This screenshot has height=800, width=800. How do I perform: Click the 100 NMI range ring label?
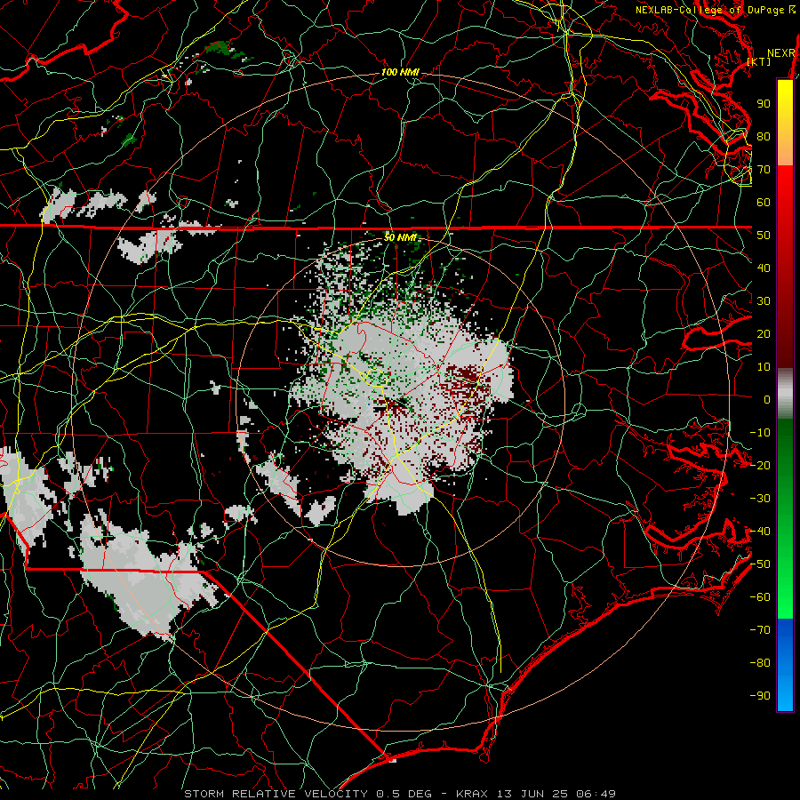point(400,73)
